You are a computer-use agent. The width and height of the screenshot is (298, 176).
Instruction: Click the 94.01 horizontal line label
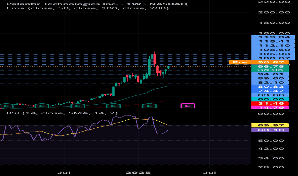270,74
